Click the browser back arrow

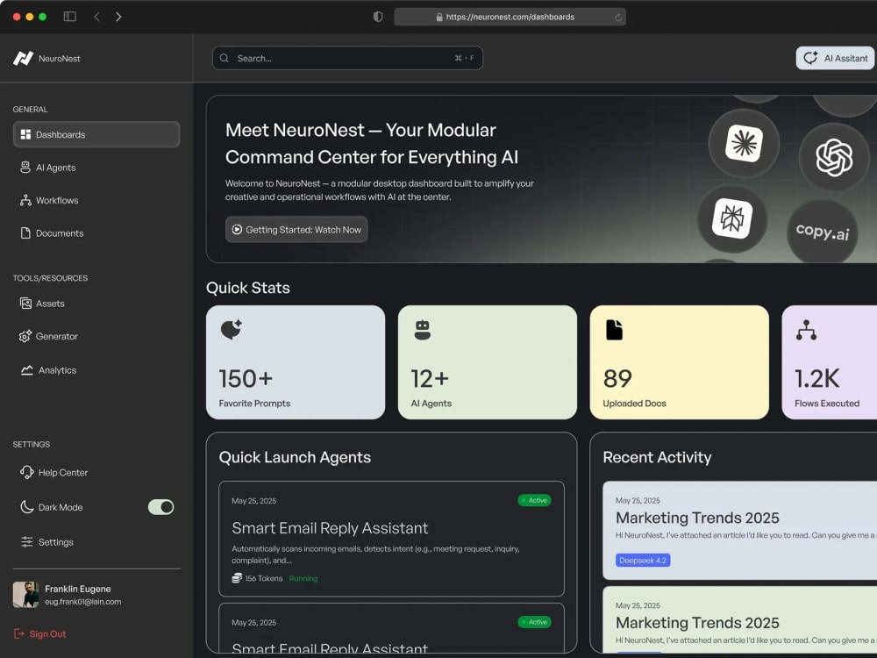[x=96, y=17]
